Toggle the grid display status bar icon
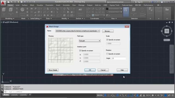175x98 pixels. pos(105,95)
